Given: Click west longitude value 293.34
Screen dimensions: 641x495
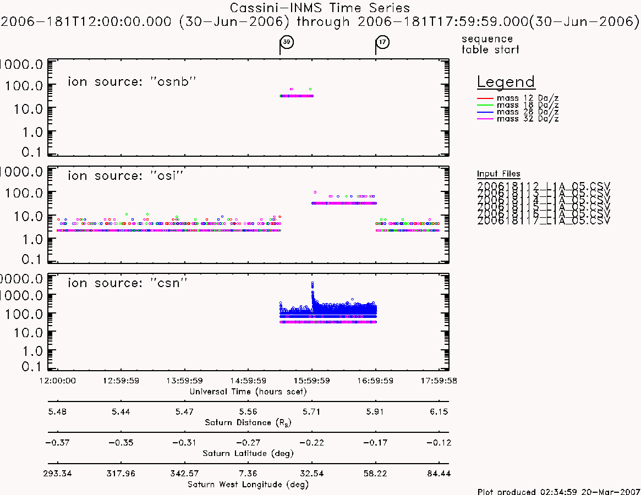Looking at the screenshot, I should tap(57, 474).
